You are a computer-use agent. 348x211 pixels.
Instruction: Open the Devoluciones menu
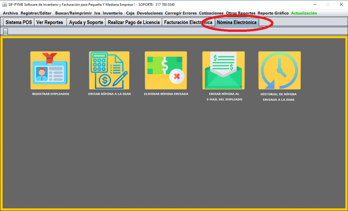tap(150, 13)
